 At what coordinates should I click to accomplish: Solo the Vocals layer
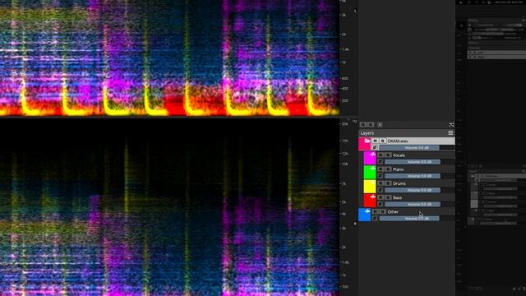tap(388, 155)
